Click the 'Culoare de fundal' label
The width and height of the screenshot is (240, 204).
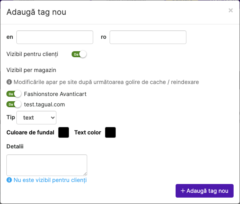pyautogui.click(x=30, y=132)
